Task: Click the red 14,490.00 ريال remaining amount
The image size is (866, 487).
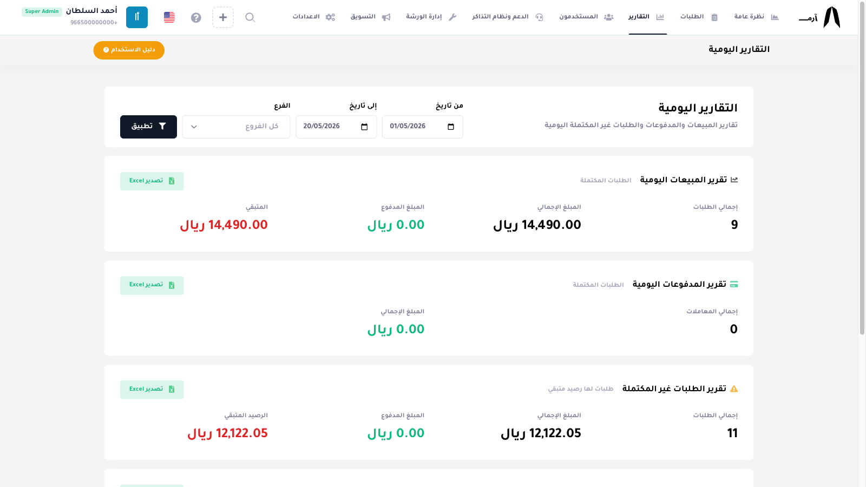Action: [x=224, y=225]
